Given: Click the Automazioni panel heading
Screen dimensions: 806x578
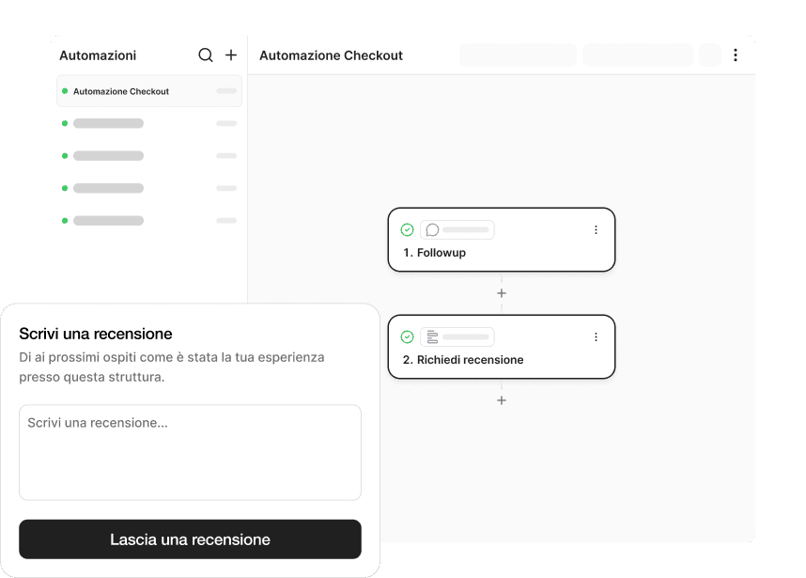Looking at the screenshot, I should click(98, 55).
